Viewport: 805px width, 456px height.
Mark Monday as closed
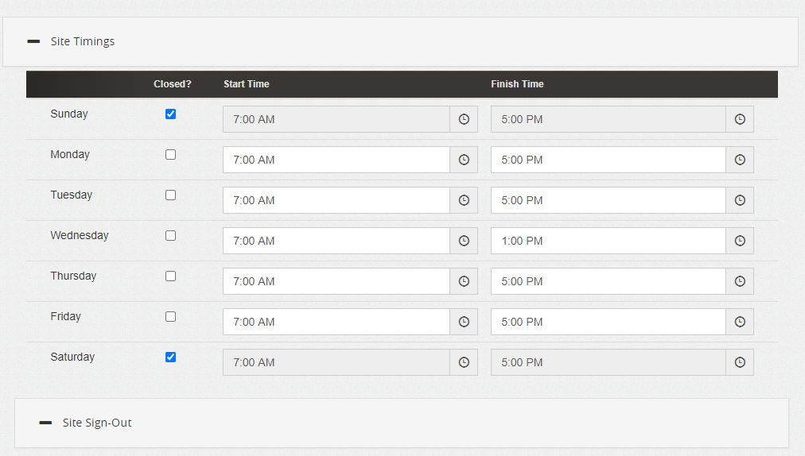pyautogui.click(x=170, y=154)
